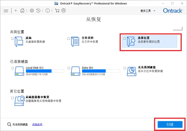Click 从文件中恢复 description text
This screenshot has width=187, height=131.
coord(90,42)
